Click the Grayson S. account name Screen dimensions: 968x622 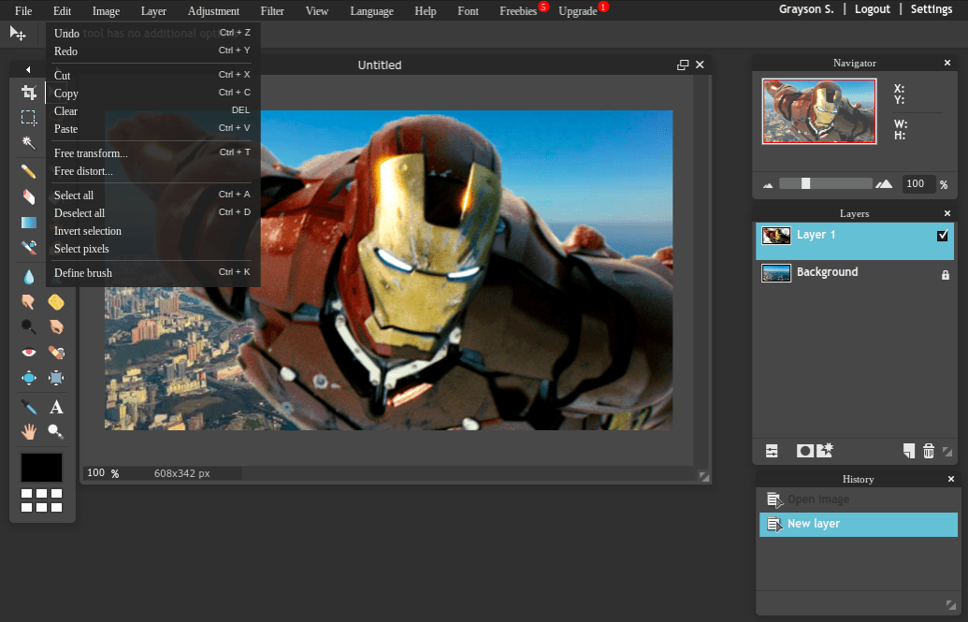[806, 9]
